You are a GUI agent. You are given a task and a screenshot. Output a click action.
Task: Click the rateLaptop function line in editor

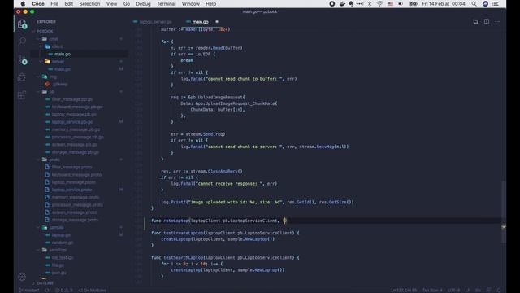tap(219, 221)
